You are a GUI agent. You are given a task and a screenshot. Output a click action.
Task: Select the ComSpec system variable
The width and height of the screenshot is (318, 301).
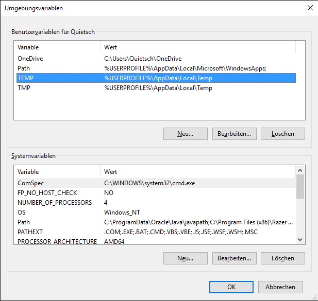point(156,183)
